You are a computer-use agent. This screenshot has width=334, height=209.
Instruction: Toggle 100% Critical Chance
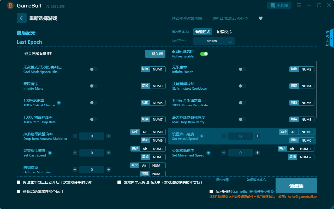click(94, 103)
